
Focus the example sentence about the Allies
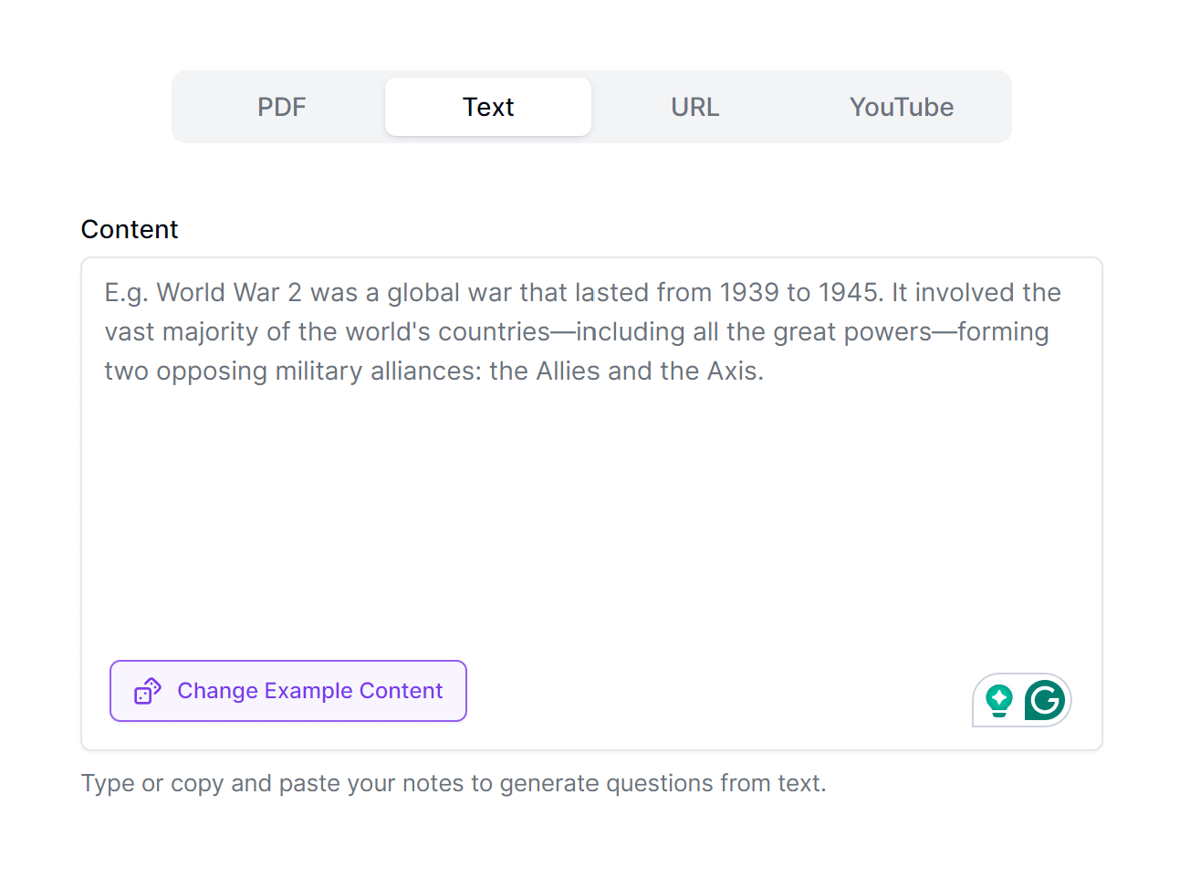click(x=434, y=371)
